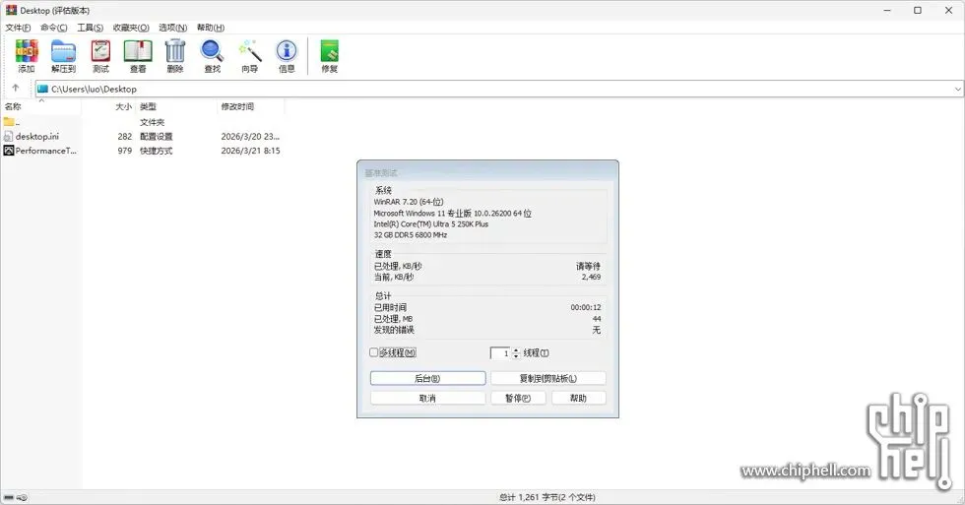Increase thread count with up arrow
The width and height of the screenshot is (965, 505).
(516, 350)
